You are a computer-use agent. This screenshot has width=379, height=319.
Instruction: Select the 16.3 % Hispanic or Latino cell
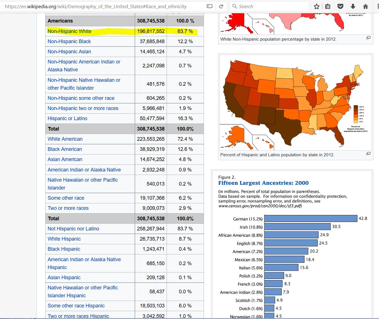click(x=185, y=118)
